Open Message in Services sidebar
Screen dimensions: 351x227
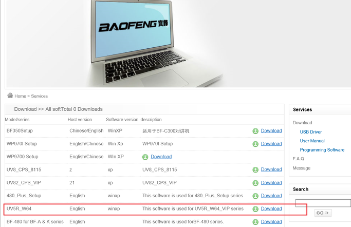pyautogui.click(x=302, y=168)
